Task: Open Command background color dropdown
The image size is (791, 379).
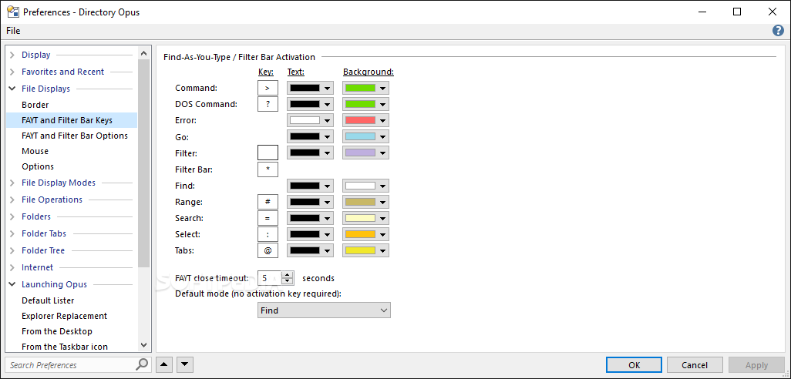Action: (x=365, y=88)
